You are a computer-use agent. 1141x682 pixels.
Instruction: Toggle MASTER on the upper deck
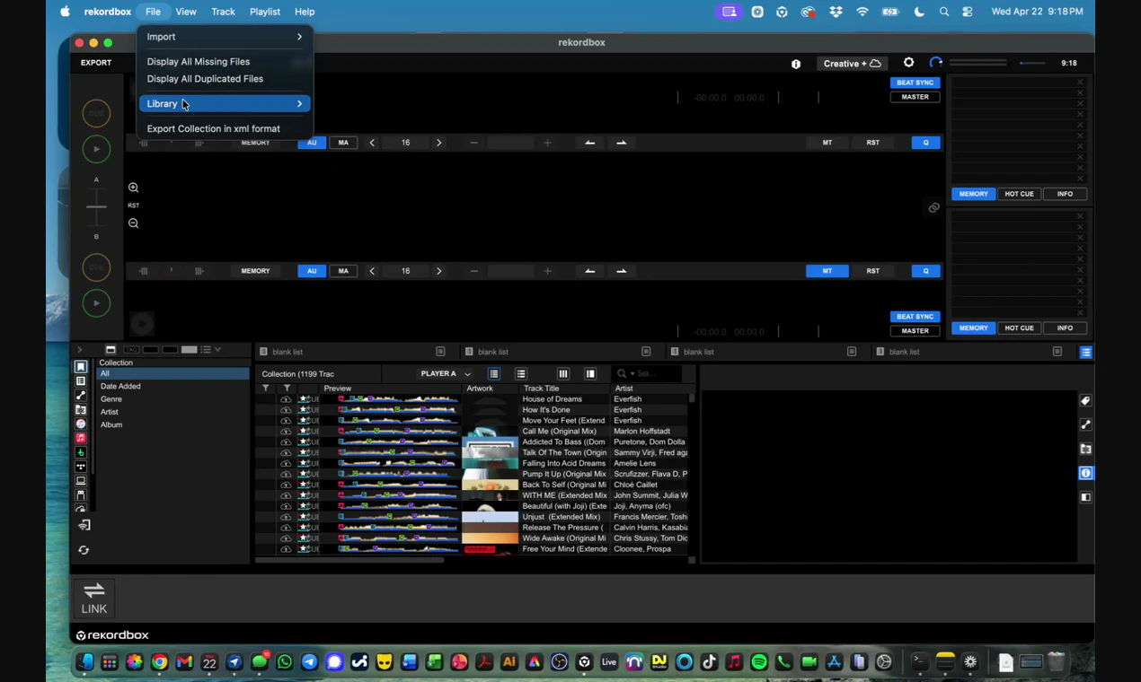(915, 96)
